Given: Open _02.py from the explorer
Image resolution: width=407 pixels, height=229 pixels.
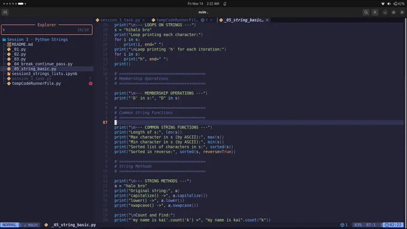Looking at the screenshot, I should [x=19, y=54].
